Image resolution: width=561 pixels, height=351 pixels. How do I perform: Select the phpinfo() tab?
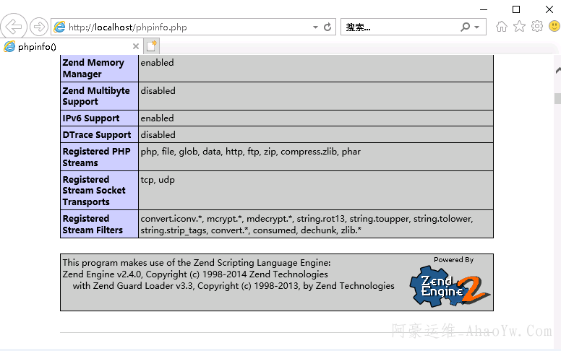coord(65,46)
